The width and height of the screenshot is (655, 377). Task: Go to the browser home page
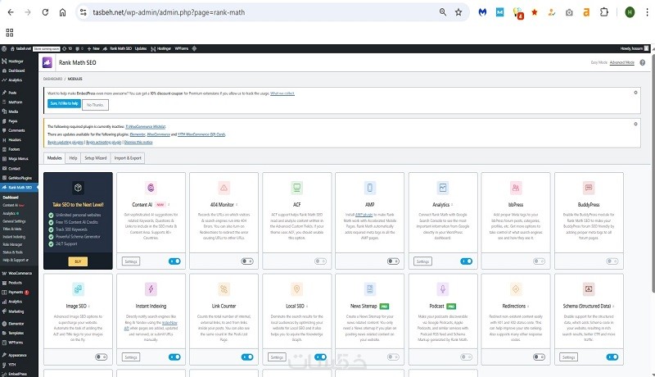click(x=63, y=12)
